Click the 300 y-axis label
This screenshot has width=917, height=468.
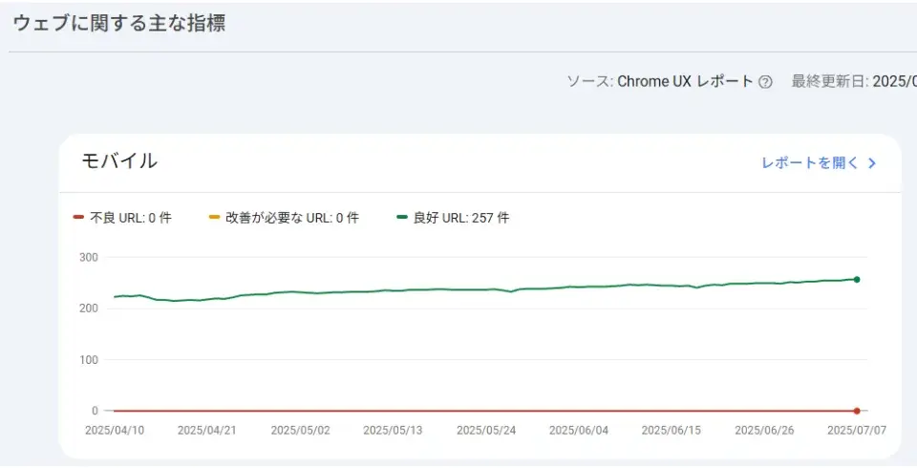tap(89, 258)
